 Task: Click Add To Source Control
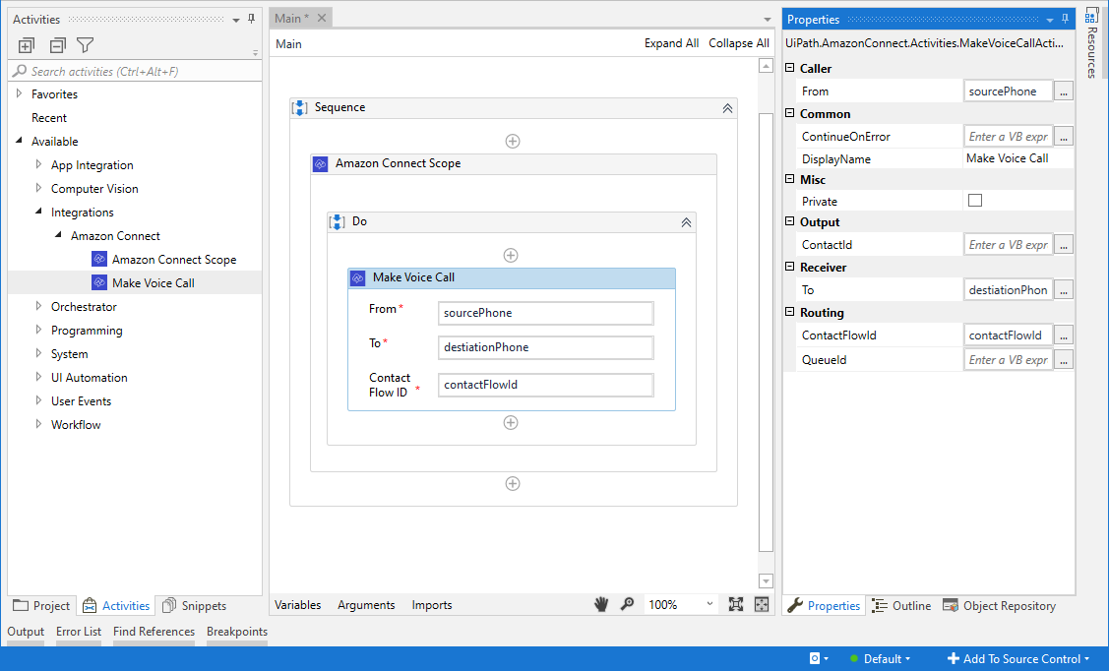[x=1018, y=659]
